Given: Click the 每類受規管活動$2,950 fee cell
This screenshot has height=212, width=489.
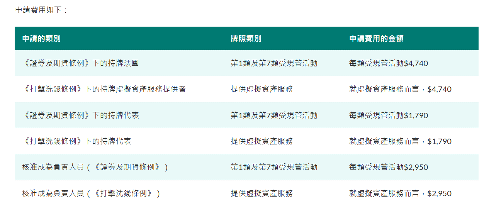Looking at the screenshot, I should [389, 167].
